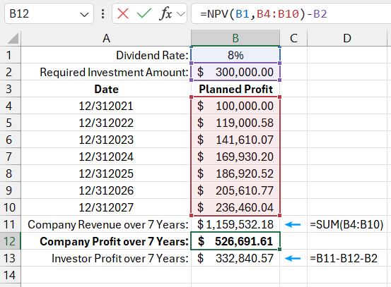Click the fill handle on cell B12
This screenshot has height=287, width=391.
click(279, 249)
